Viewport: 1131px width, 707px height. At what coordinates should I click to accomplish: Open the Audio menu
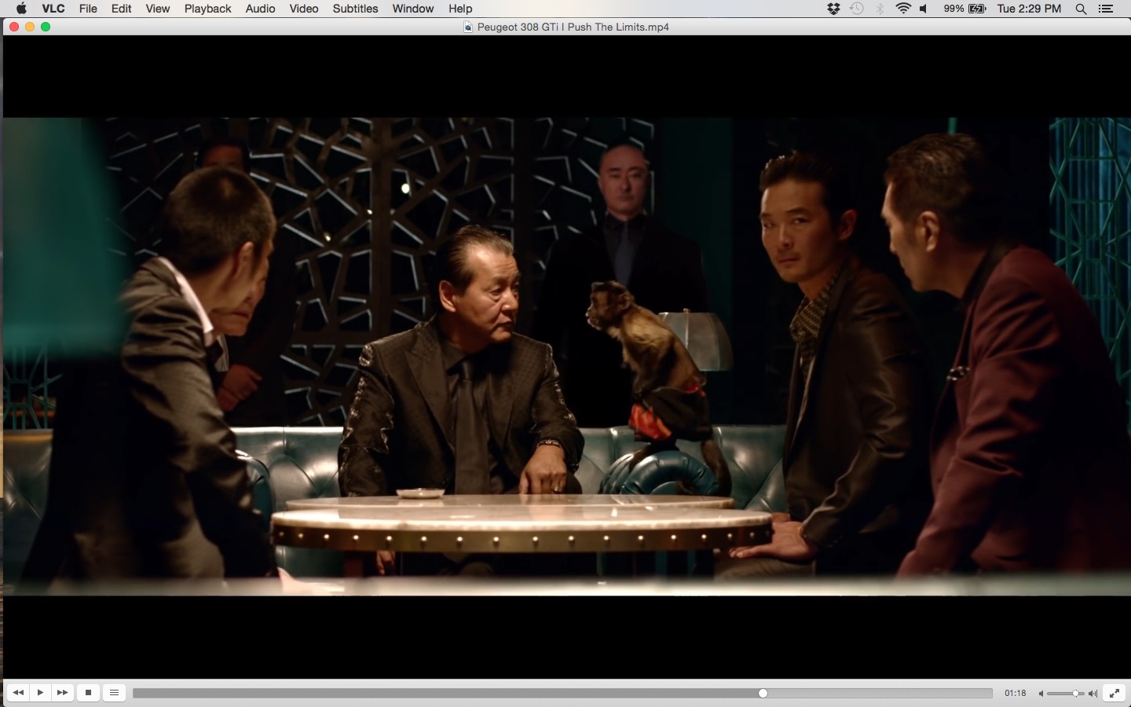(x=260, y=9)
